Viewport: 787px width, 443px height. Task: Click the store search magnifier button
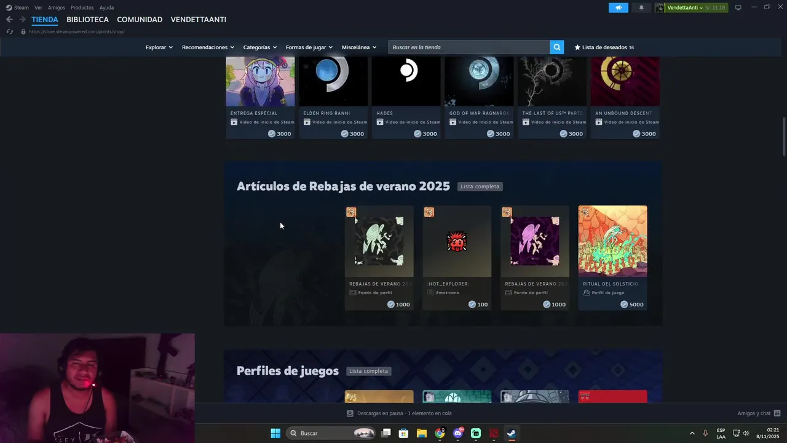pos(556,47)
